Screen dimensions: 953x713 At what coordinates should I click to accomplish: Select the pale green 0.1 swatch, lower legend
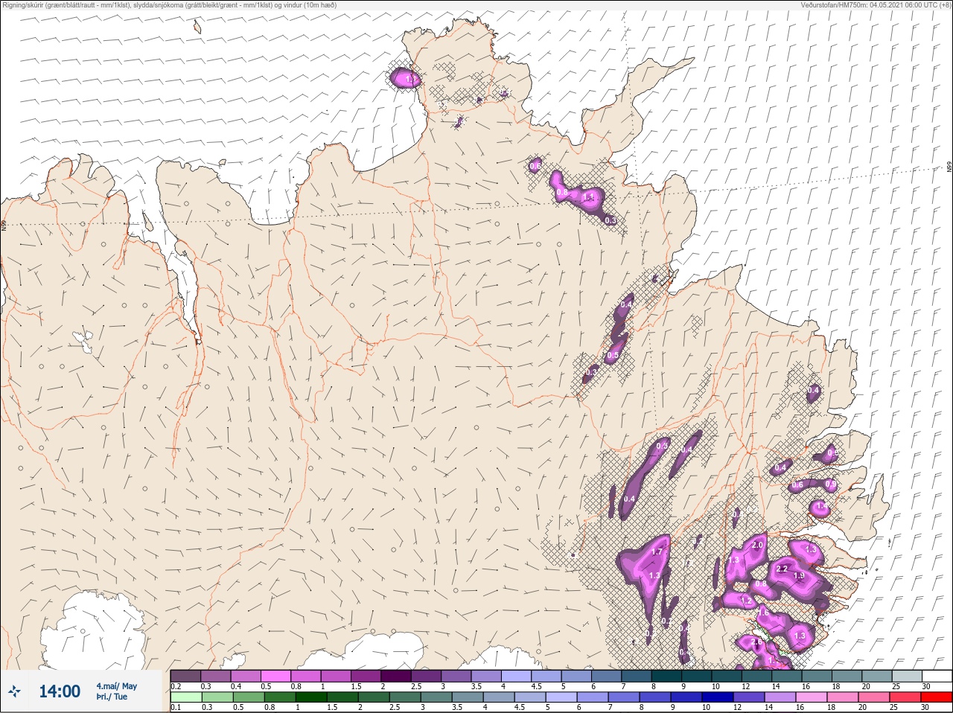pos(185,697)
